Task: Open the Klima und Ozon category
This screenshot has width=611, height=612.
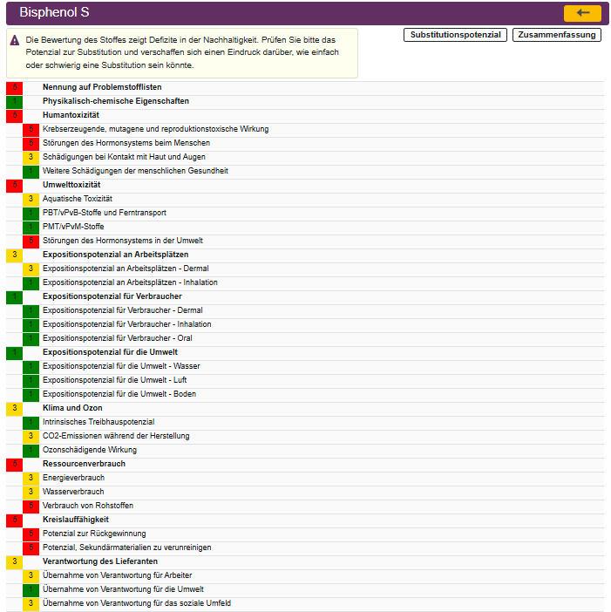Action: [x=72, y=408]
